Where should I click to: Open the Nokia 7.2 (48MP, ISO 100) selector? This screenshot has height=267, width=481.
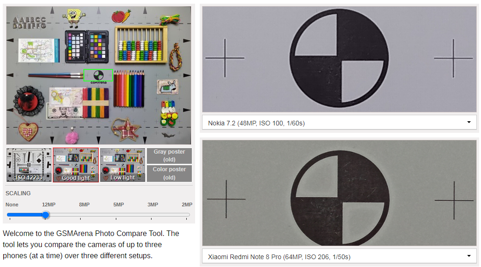(x=339, y=123)
